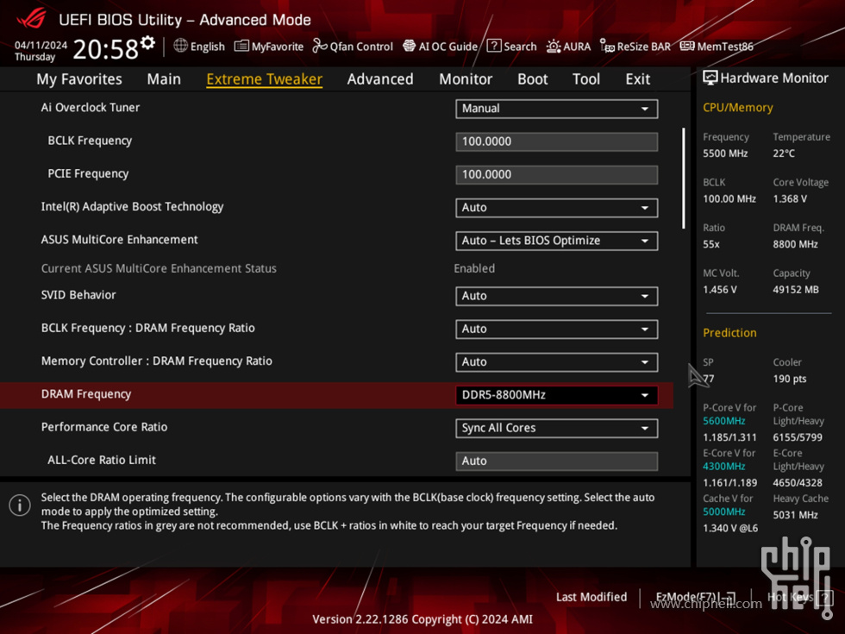
Task: Go to the Monitor tab
Action: click(466, 79)
